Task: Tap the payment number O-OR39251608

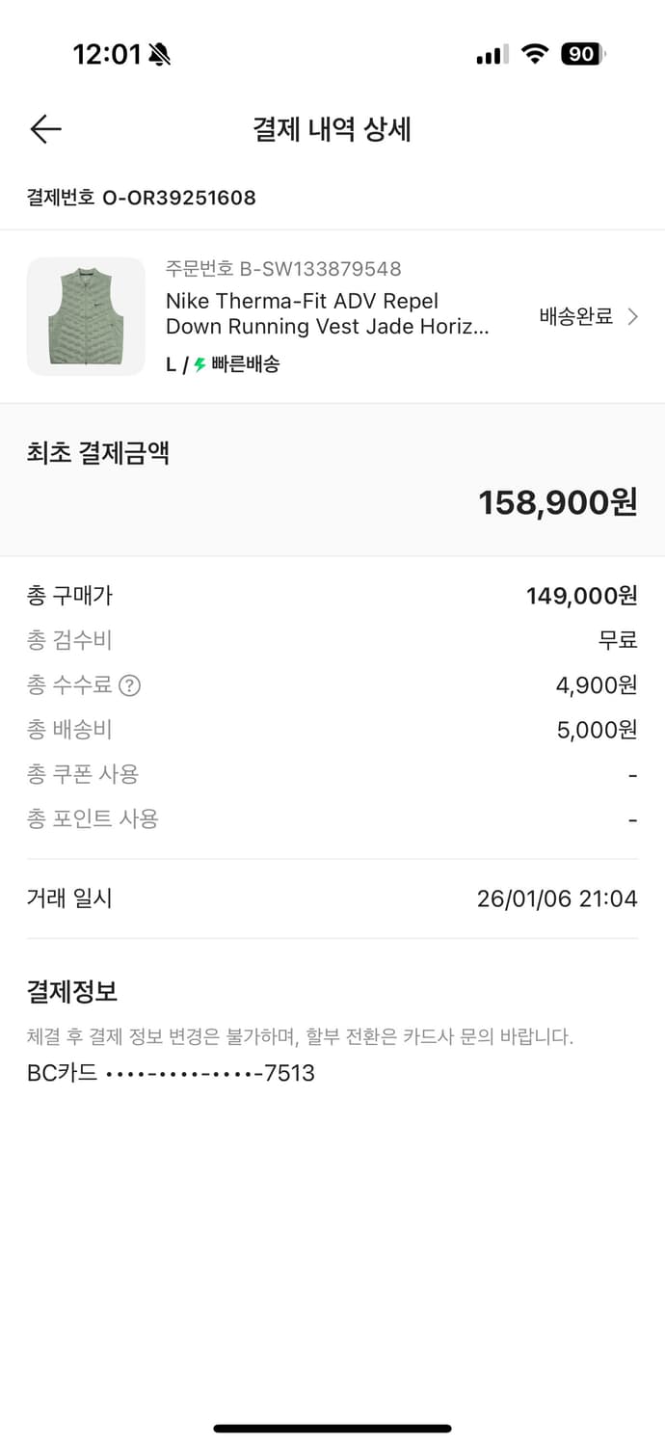Action: pos(139,198)
